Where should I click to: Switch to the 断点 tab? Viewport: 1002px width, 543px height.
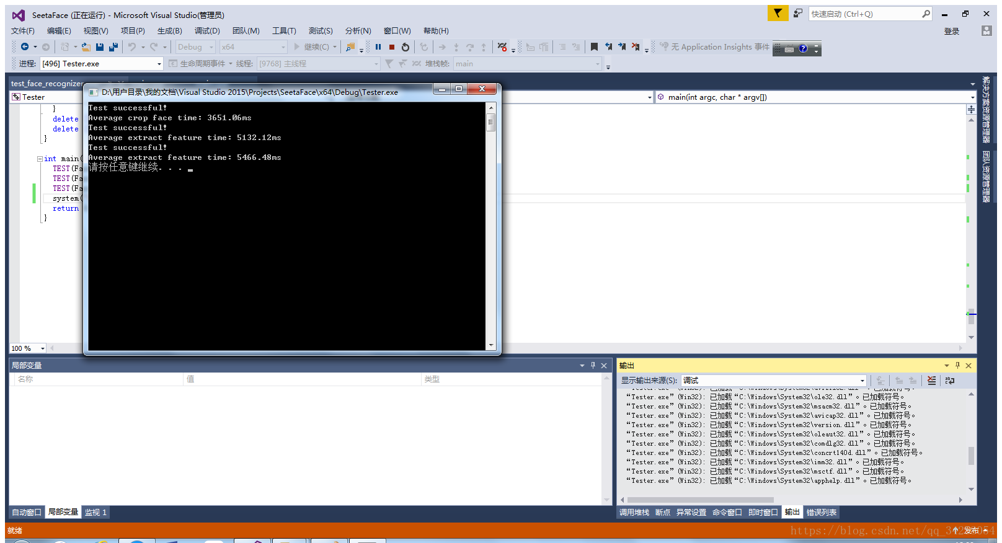click(x=663, y=512)
